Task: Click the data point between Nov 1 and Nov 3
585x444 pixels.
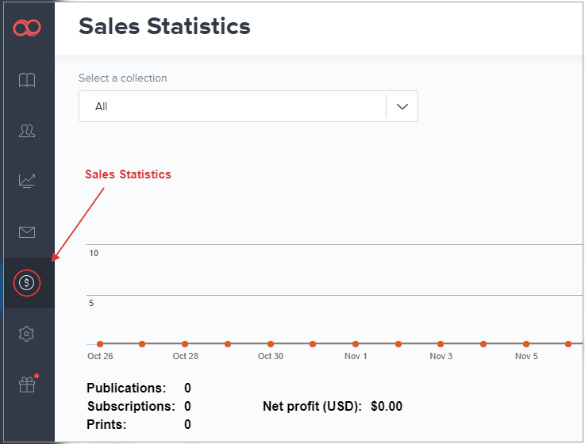Action: click(x=398, y=344)
